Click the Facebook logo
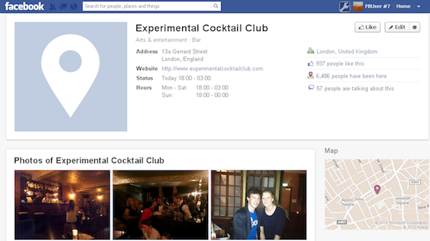Image resolution: width=430 pixels, height=241 pixels. click(x=24, y=6)
